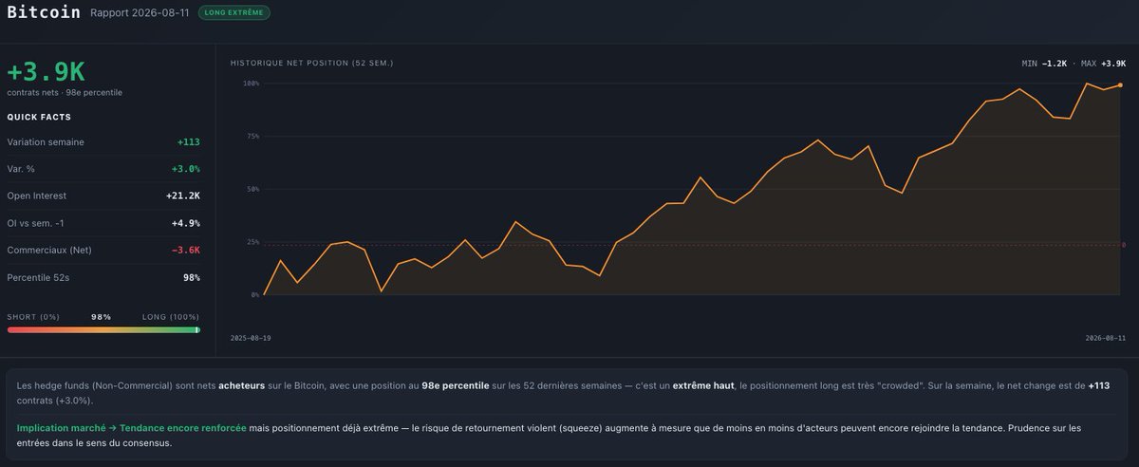Select the Open Interest row label
Image resolution: width=1139 pixels, height=467 pixels.
point(39,196)
